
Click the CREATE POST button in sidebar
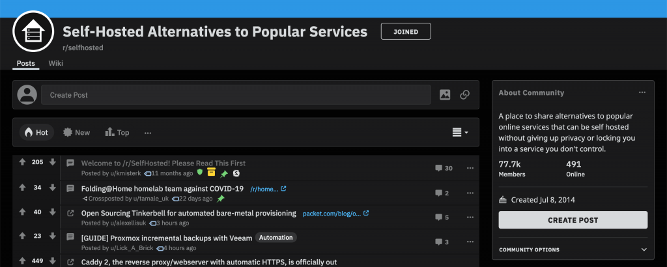click(573, 220)
